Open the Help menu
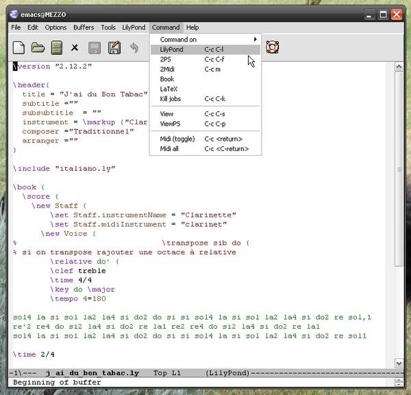Viewport: 411px width, 395px height. pyautogui.click(x=192, y=27)
